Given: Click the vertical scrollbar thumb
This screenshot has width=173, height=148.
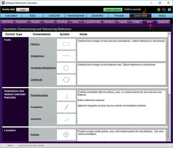Looking at the screenshot, I should coord(169,64).
